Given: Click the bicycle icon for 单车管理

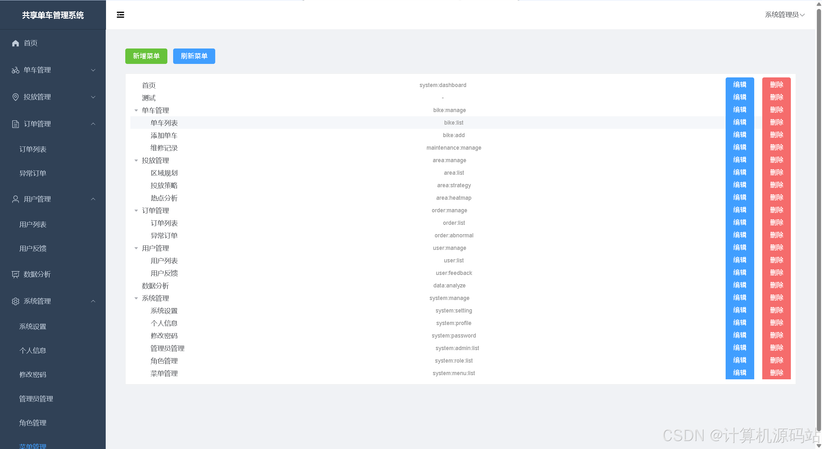Looking at the screenshot, I should 15,70.
